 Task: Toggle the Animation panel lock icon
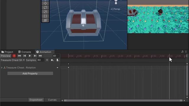(183, 52)
